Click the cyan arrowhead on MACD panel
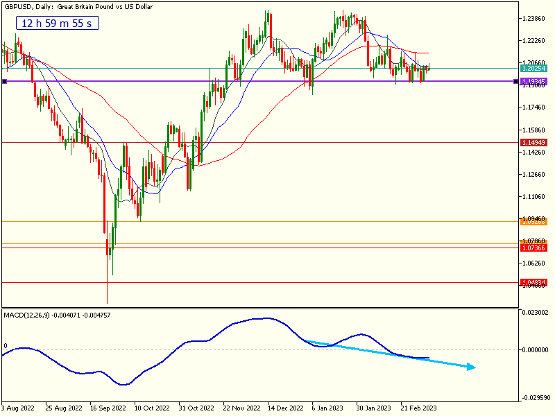The width and height of the screenshot is (555, 416). pyautogui.click(x=470, y=367)
